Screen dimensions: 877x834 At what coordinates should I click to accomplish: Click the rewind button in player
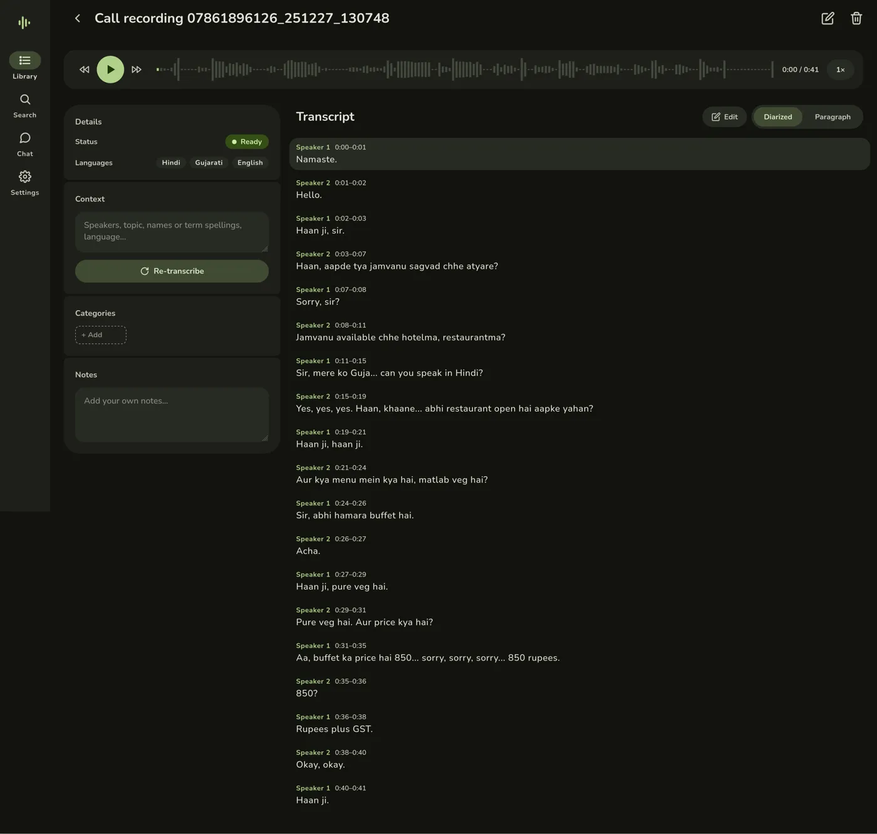(x=85, y=70)
